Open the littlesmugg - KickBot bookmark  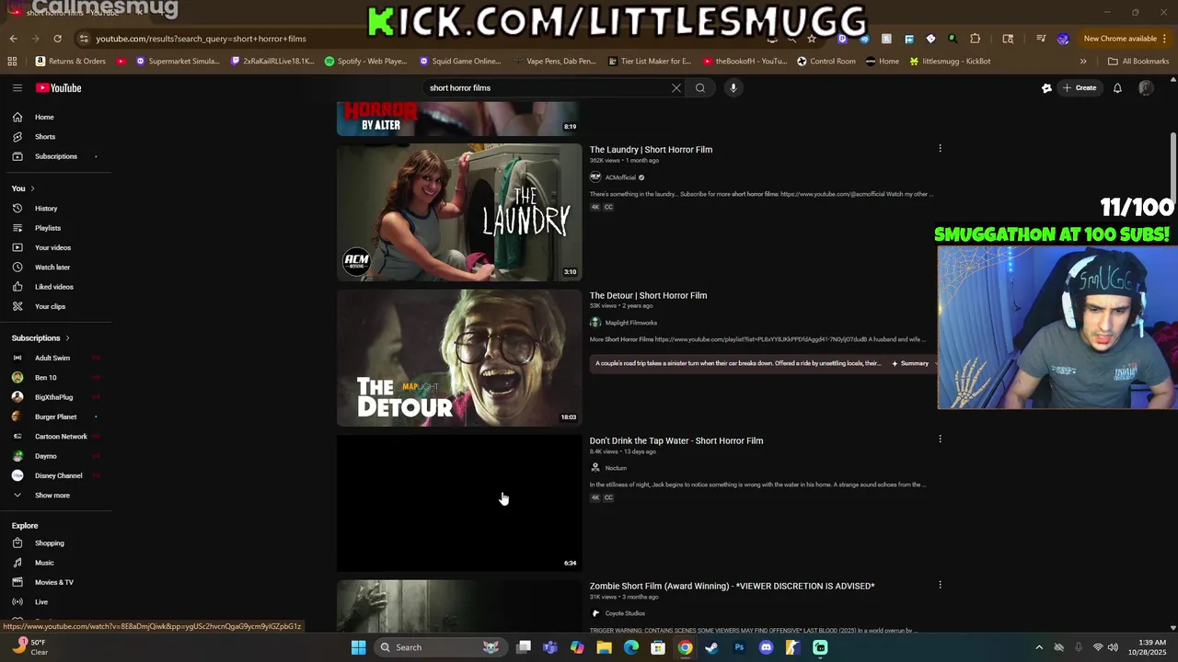click(949, 62)
